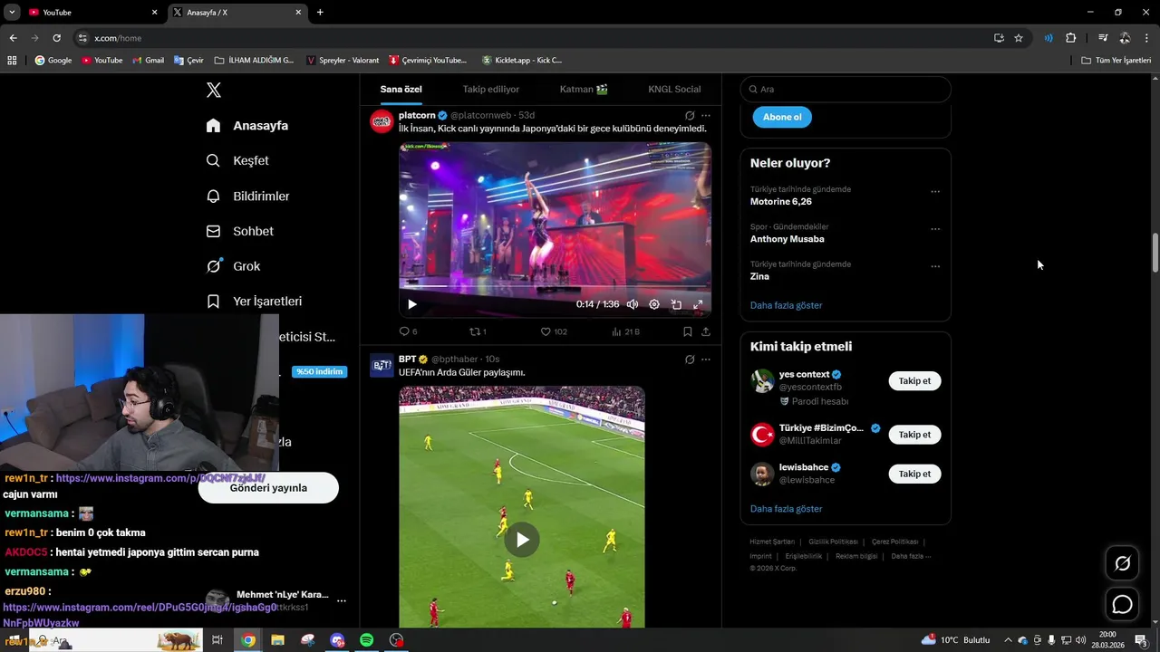View analytics of the platcorn post
The width and height of the screenshot is (1160, 652).
click(x=625, y=331)
